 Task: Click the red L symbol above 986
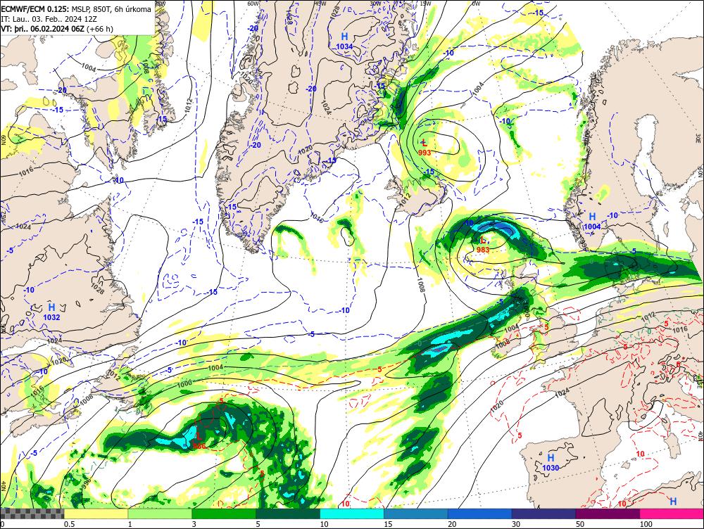click(x=199, y=436)
